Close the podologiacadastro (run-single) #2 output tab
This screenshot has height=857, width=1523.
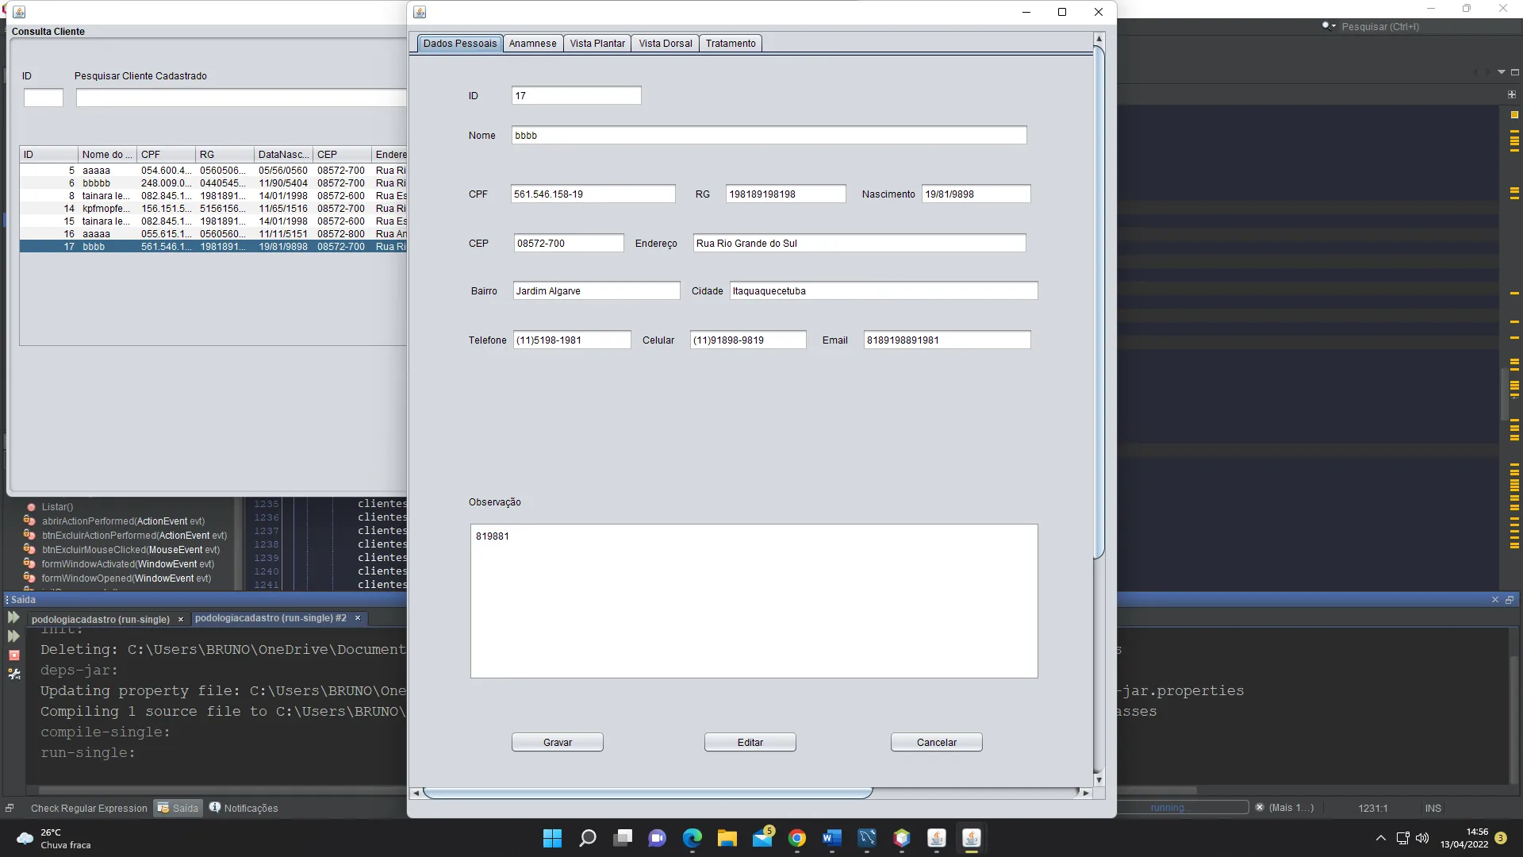tap(358, 618)
